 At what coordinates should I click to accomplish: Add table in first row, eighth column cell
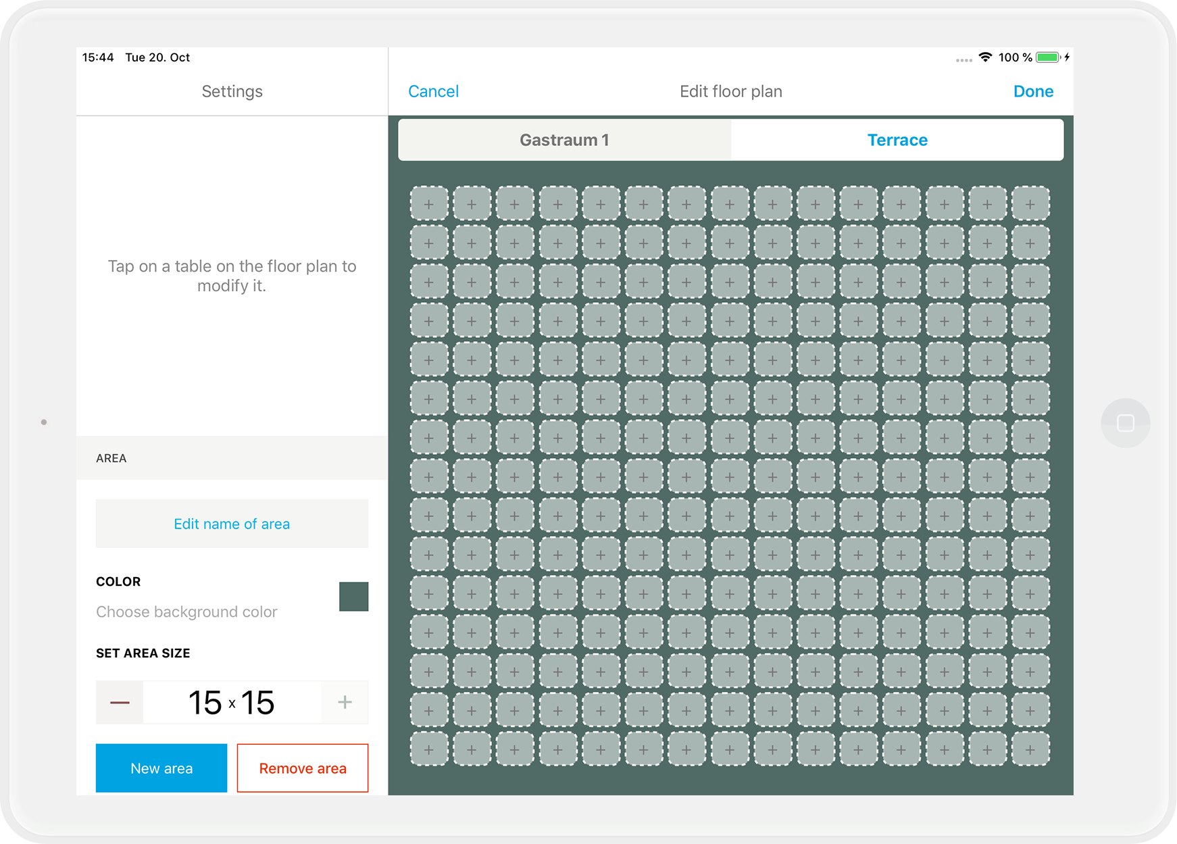coord(730,203)
